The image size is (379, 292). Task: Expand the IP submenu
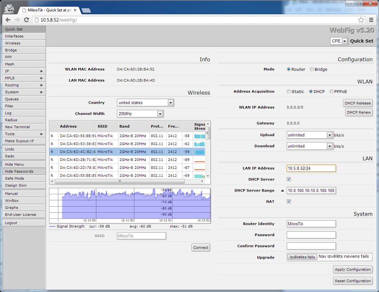coord(24,71)
